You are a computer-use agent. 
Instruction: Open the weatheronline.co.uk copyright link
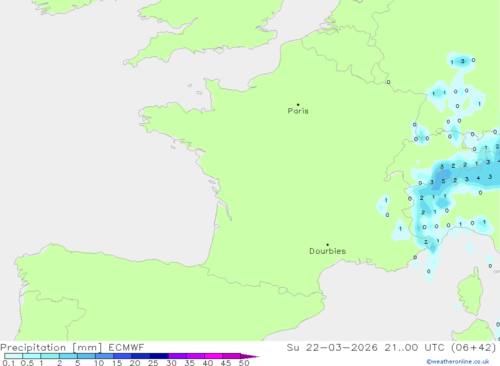click(458, 362)
